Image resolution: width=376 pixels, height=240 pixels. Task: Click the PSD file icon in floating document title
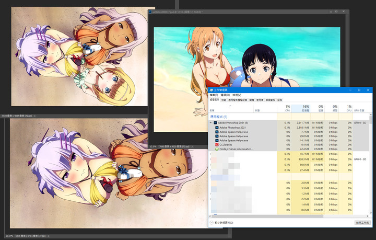(x=150, y=12)
